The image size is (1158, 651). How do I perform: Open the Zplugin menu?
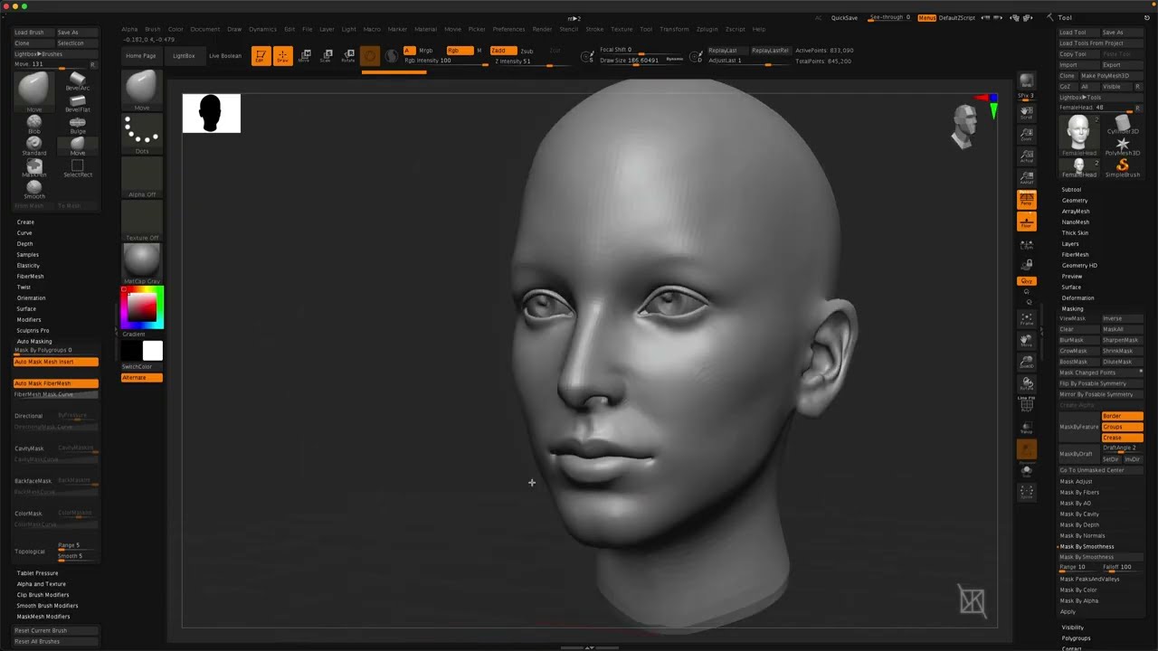click(707, 29)
